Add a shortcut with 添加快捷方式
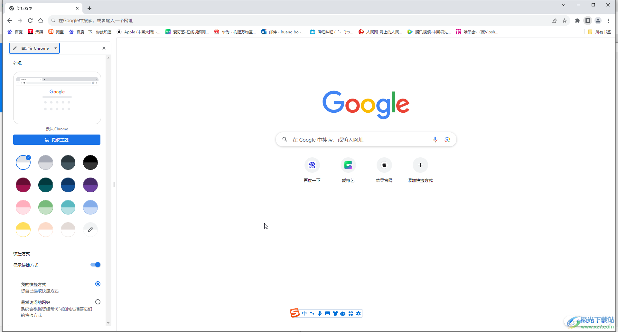618x332 pixels. pyautogui.click(x=420, y=170)
